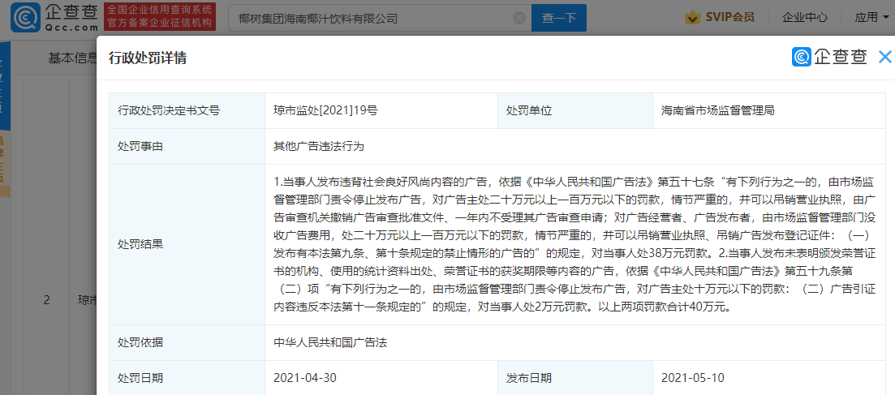Click the 处罚单位 label cell

pyautogui.click(x=574, y=111)
